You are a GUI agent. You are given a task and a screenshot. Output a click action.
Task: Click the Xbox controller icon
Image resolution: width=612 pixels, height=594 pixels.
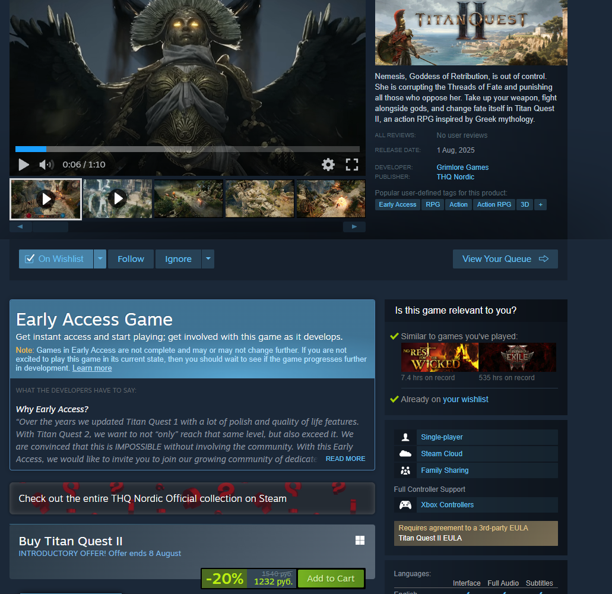pos(405,505)
